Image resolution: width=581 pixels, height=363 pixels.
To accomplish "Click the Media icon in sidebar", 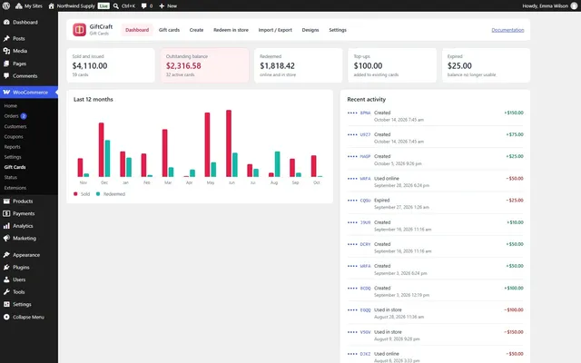I will point(6,51).
